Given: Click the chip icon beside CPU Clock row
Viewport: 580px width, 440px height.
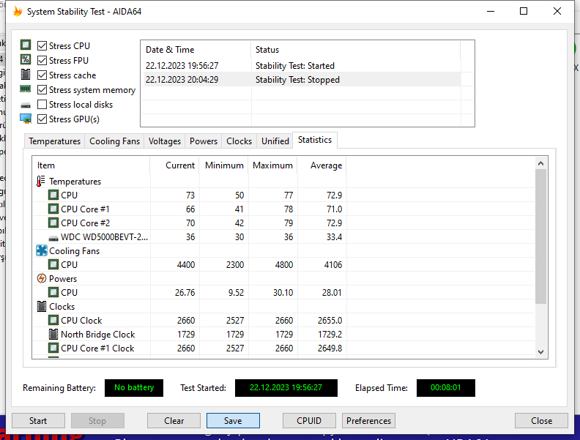Looking at the screenshot, I should (53, 320).
